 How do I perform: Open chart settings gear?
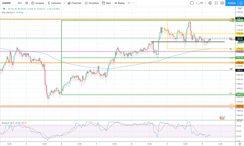point(210,3)
